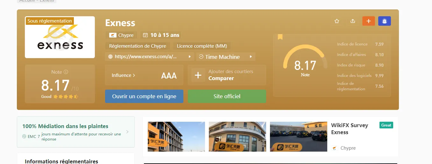The width and height of the screenshot is (432, 164).
Task: Click the Chypre flag tag
Action: click(121, 35)
